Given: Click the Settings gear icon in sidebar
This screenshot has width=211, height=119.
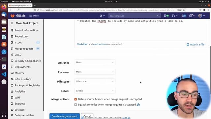Looking at the screenshot, I should click(x=12, y=110).
